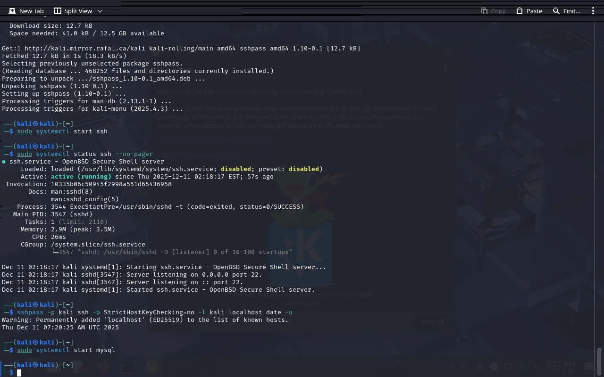Viewport: 604px width, 377px height.
Task: Paste clipboard using the Paste button
Action: coord(529,11)
